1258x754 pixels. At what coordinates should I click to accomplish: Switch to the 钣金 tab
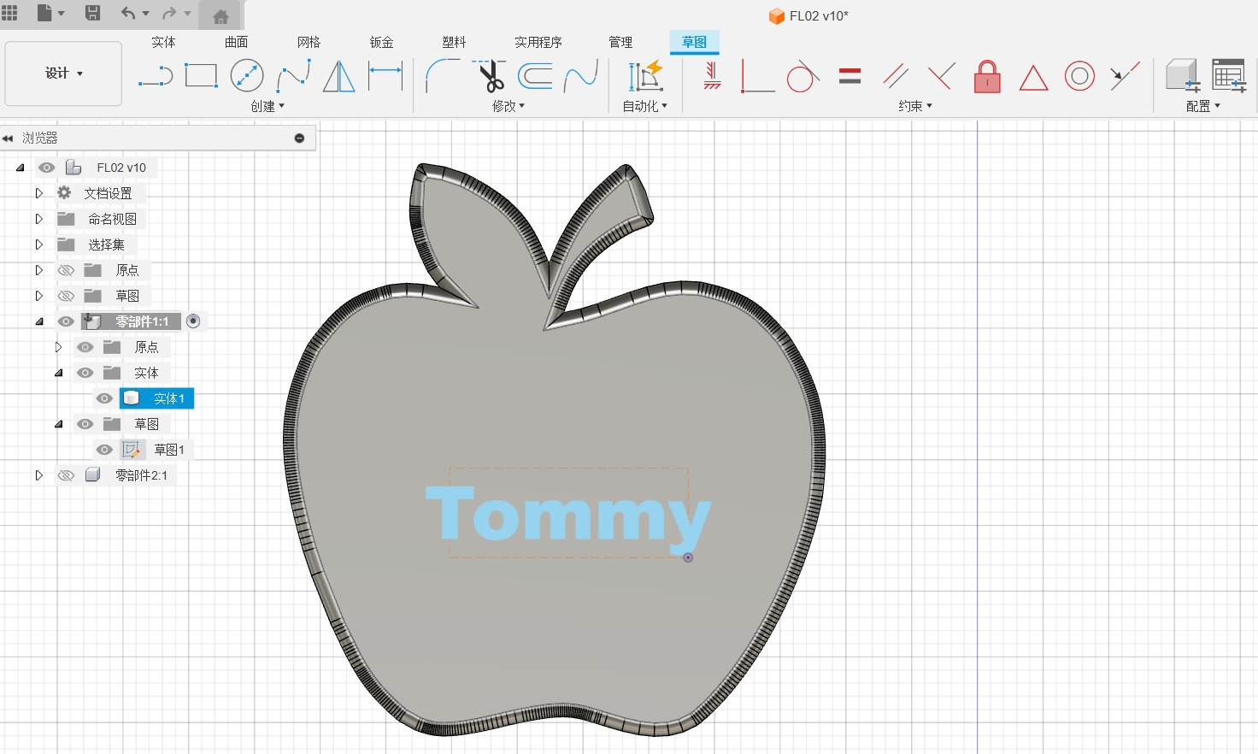tap(382, 42)
